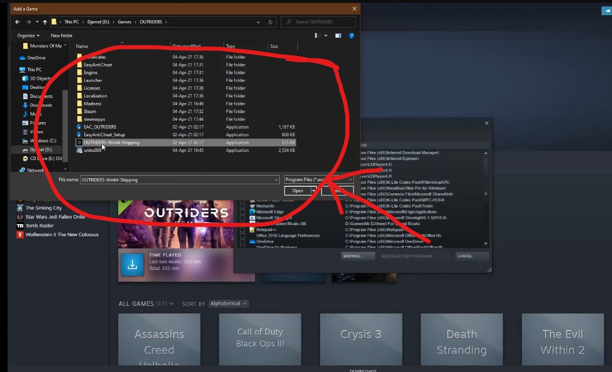The height and width of the screenshot is (372, 612).
Task: Tick the Notepad++ checkbox
Action: click(242, 230)
